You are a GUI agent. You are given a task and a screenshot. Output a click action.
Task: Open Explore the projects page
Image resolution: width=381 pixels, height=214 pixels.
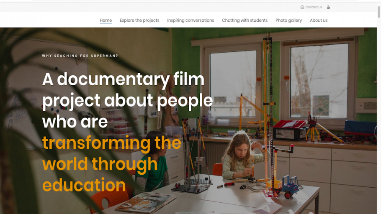[139, 20]
